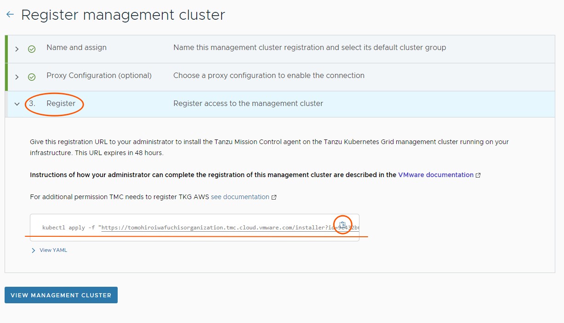564x323 pixels.
Task: Open the TKG AWS see documentation link
Action: pyautogui.click(x=240, y=197)
